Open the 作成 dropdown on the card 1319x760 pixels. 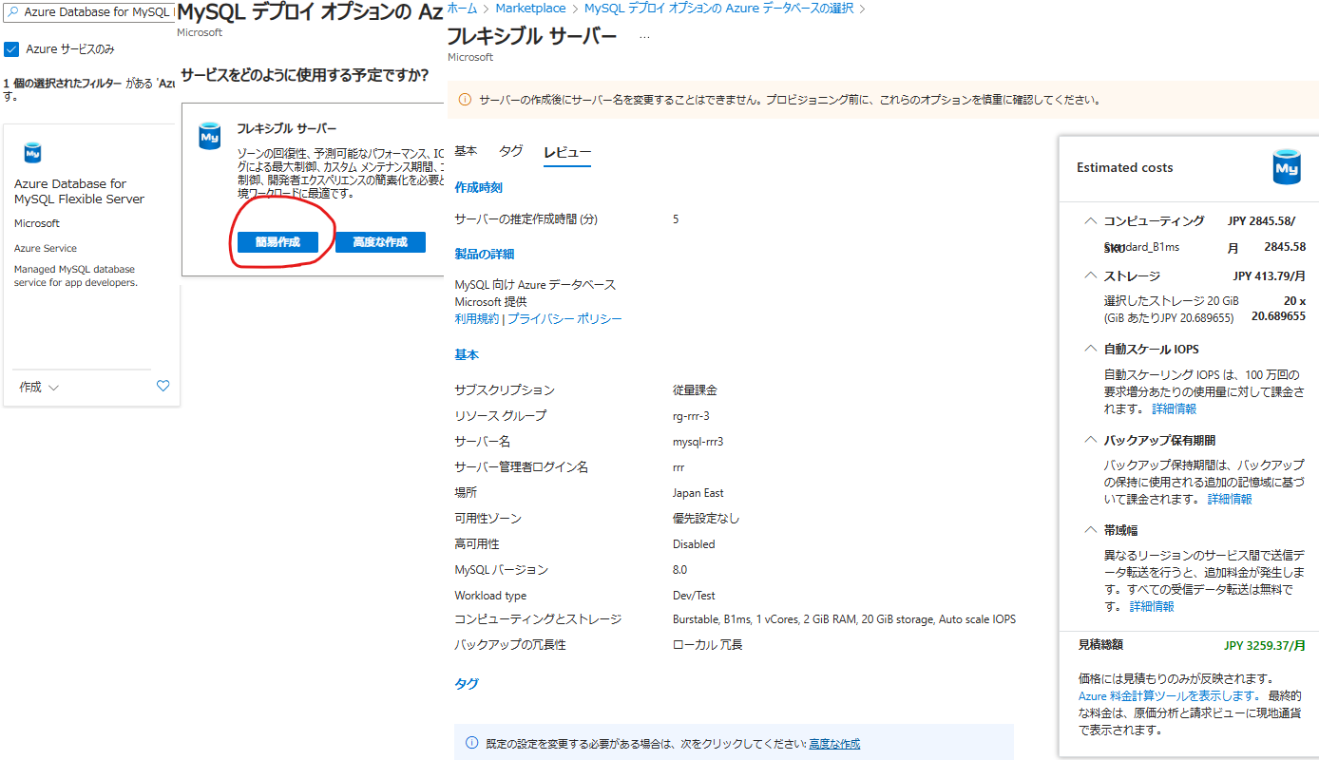pos(39,387)
